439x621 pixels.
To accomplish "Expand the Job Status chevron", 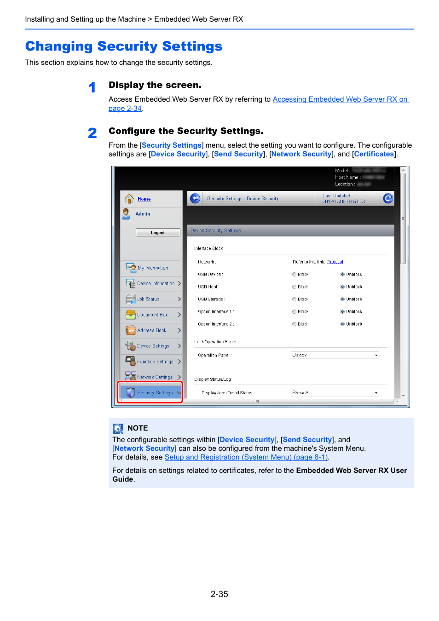I will (x=179, y=299).
